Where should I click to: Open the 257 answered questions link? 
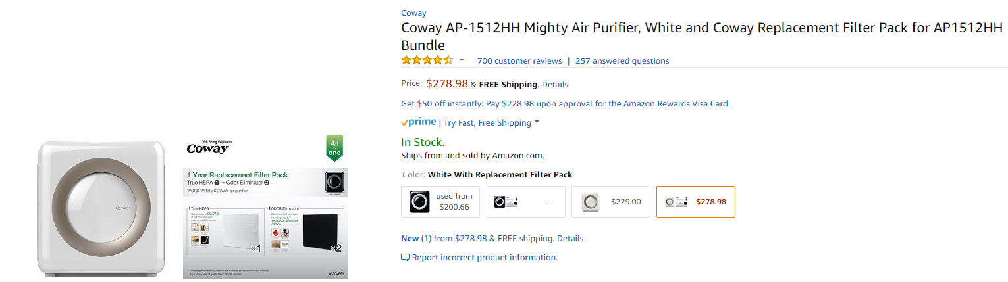622,61
